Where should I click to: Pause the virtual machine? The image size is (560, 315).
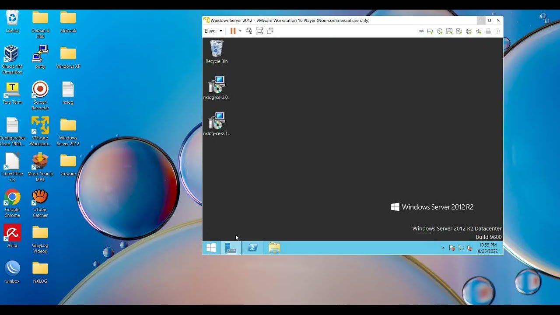click(233, 31)
